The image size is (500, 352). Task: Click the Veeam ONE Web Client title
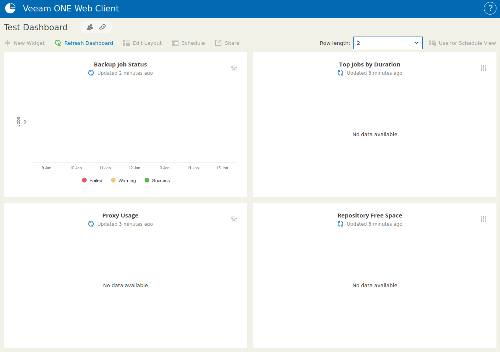(71, 8)
